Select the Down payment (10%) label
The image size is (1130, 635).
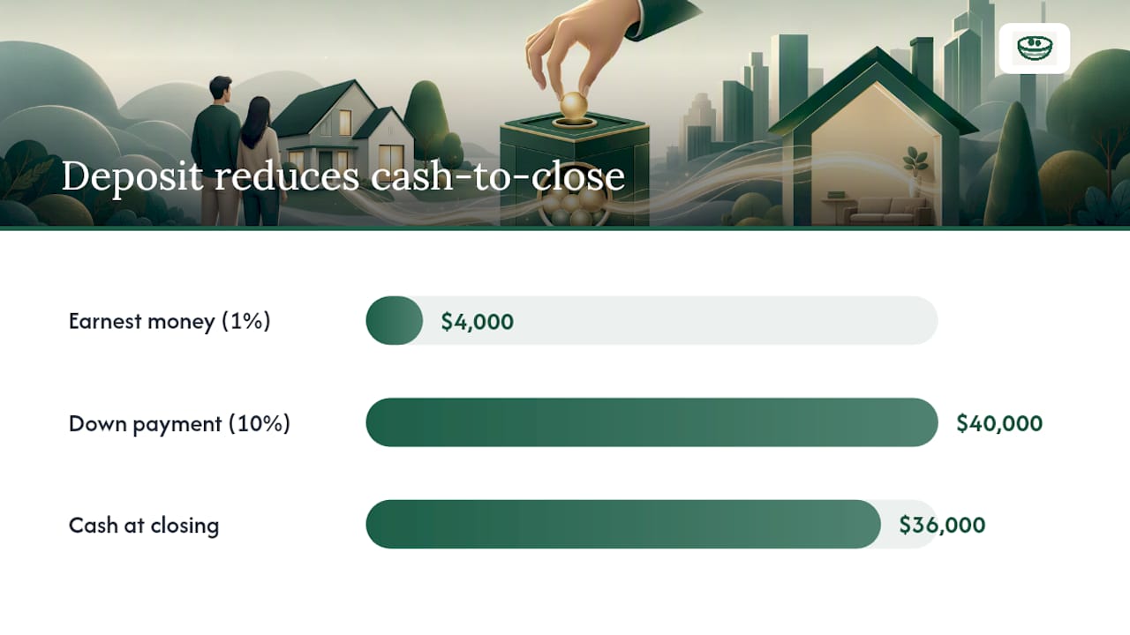(x=179, y=423)
